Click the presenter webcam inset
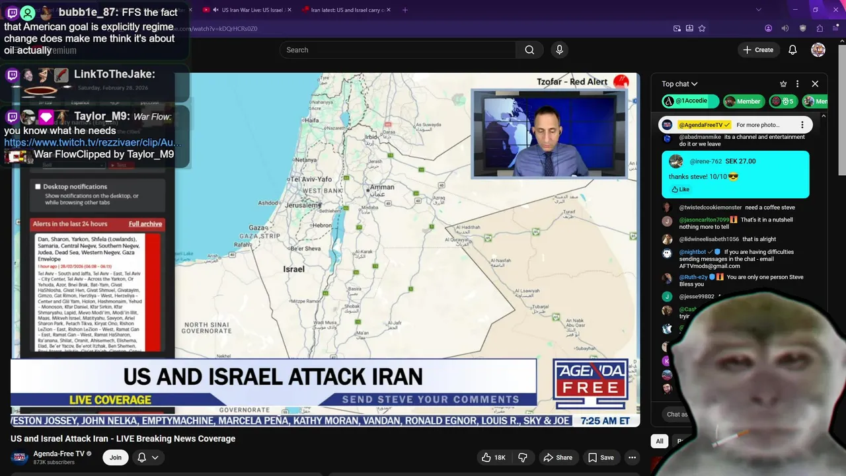Viewport: 846px width, 476px height. [x=549, y=135]
